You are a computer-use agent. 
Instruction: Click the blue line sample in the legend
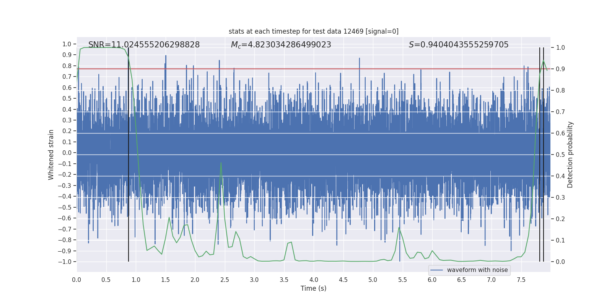pos(437,270)
